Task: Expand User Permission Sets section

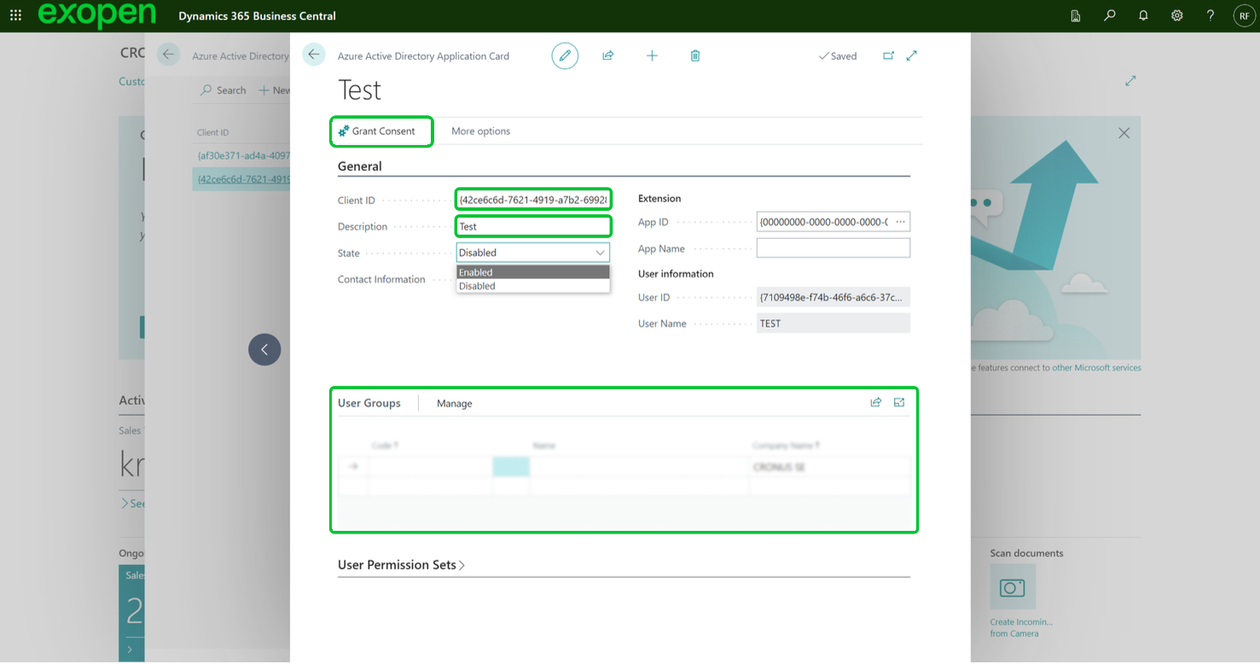Action: [x=401, y=565]
